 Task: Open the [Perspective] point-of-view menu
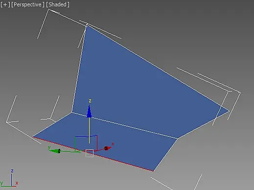28,4
